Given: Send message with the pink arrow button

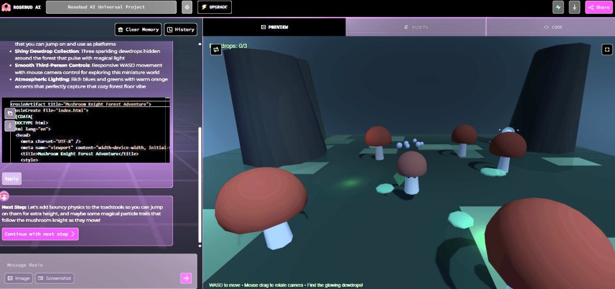Looking at the screenshot, I should tap(186, 278).
